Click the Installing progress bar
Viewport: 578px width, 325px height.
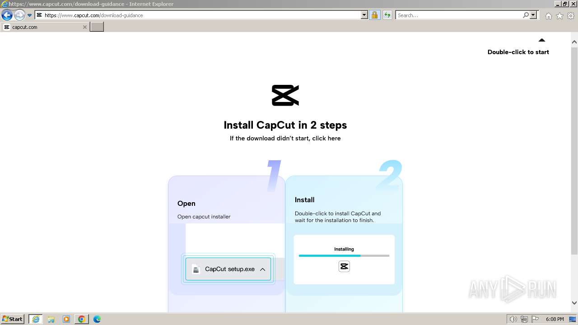344,255
